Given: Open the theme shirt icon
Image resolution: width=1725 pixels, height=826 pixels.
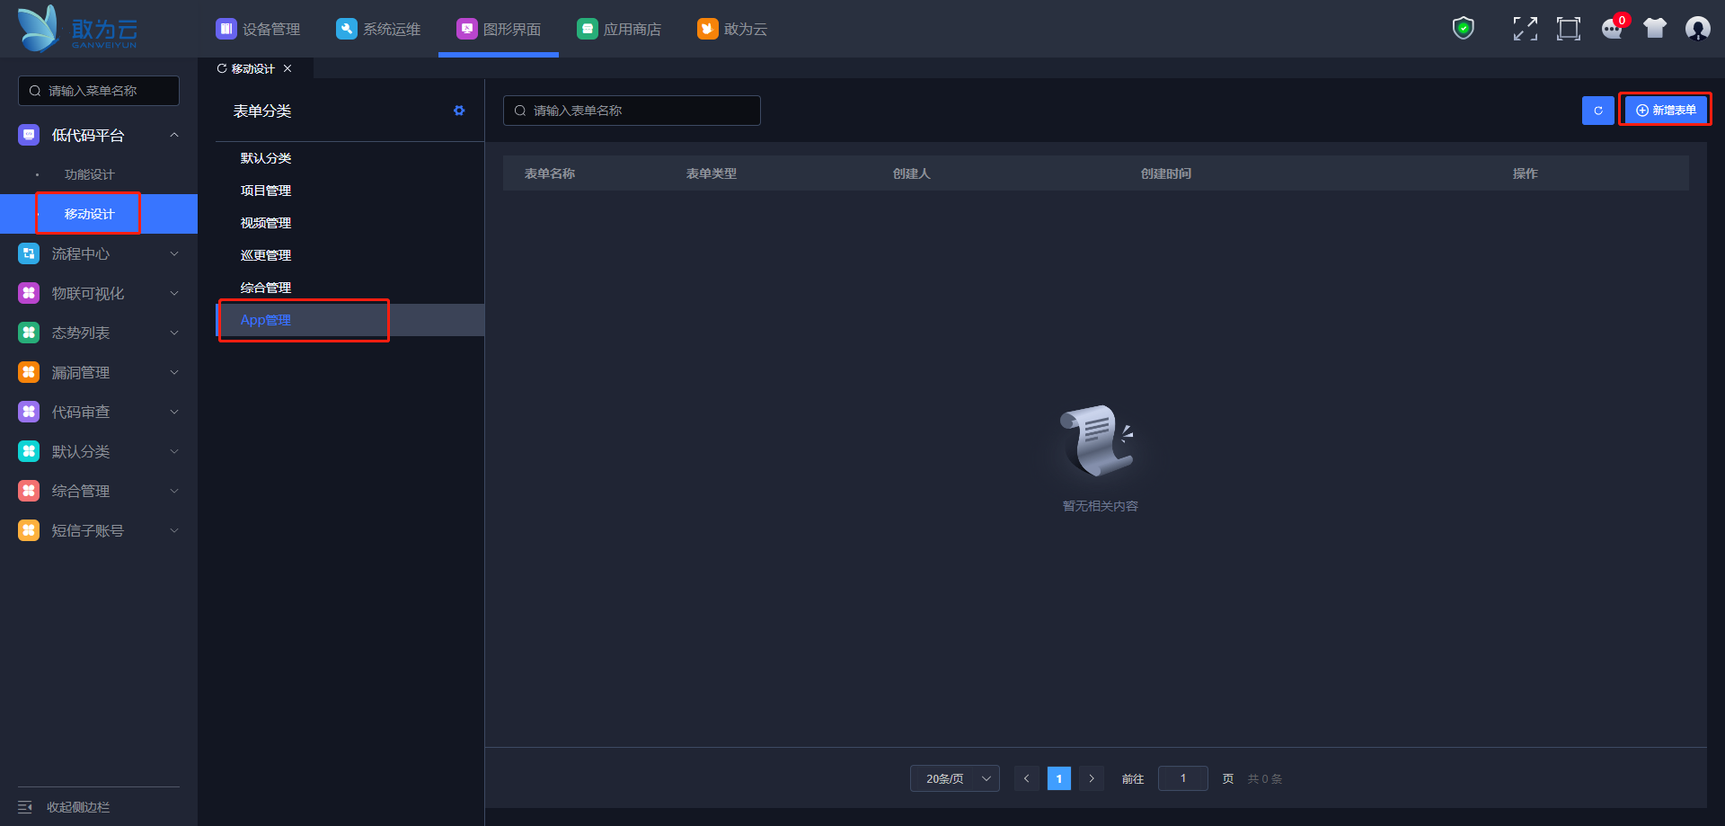Looking at the screenshot, I should [x=1655, y=29].
